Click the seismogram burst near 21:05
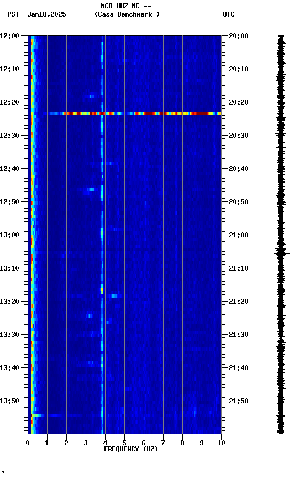 click(282, 253)
